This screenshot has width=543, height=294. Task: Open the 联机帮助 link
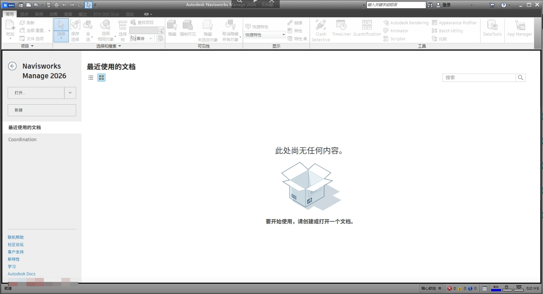(16, 237)
